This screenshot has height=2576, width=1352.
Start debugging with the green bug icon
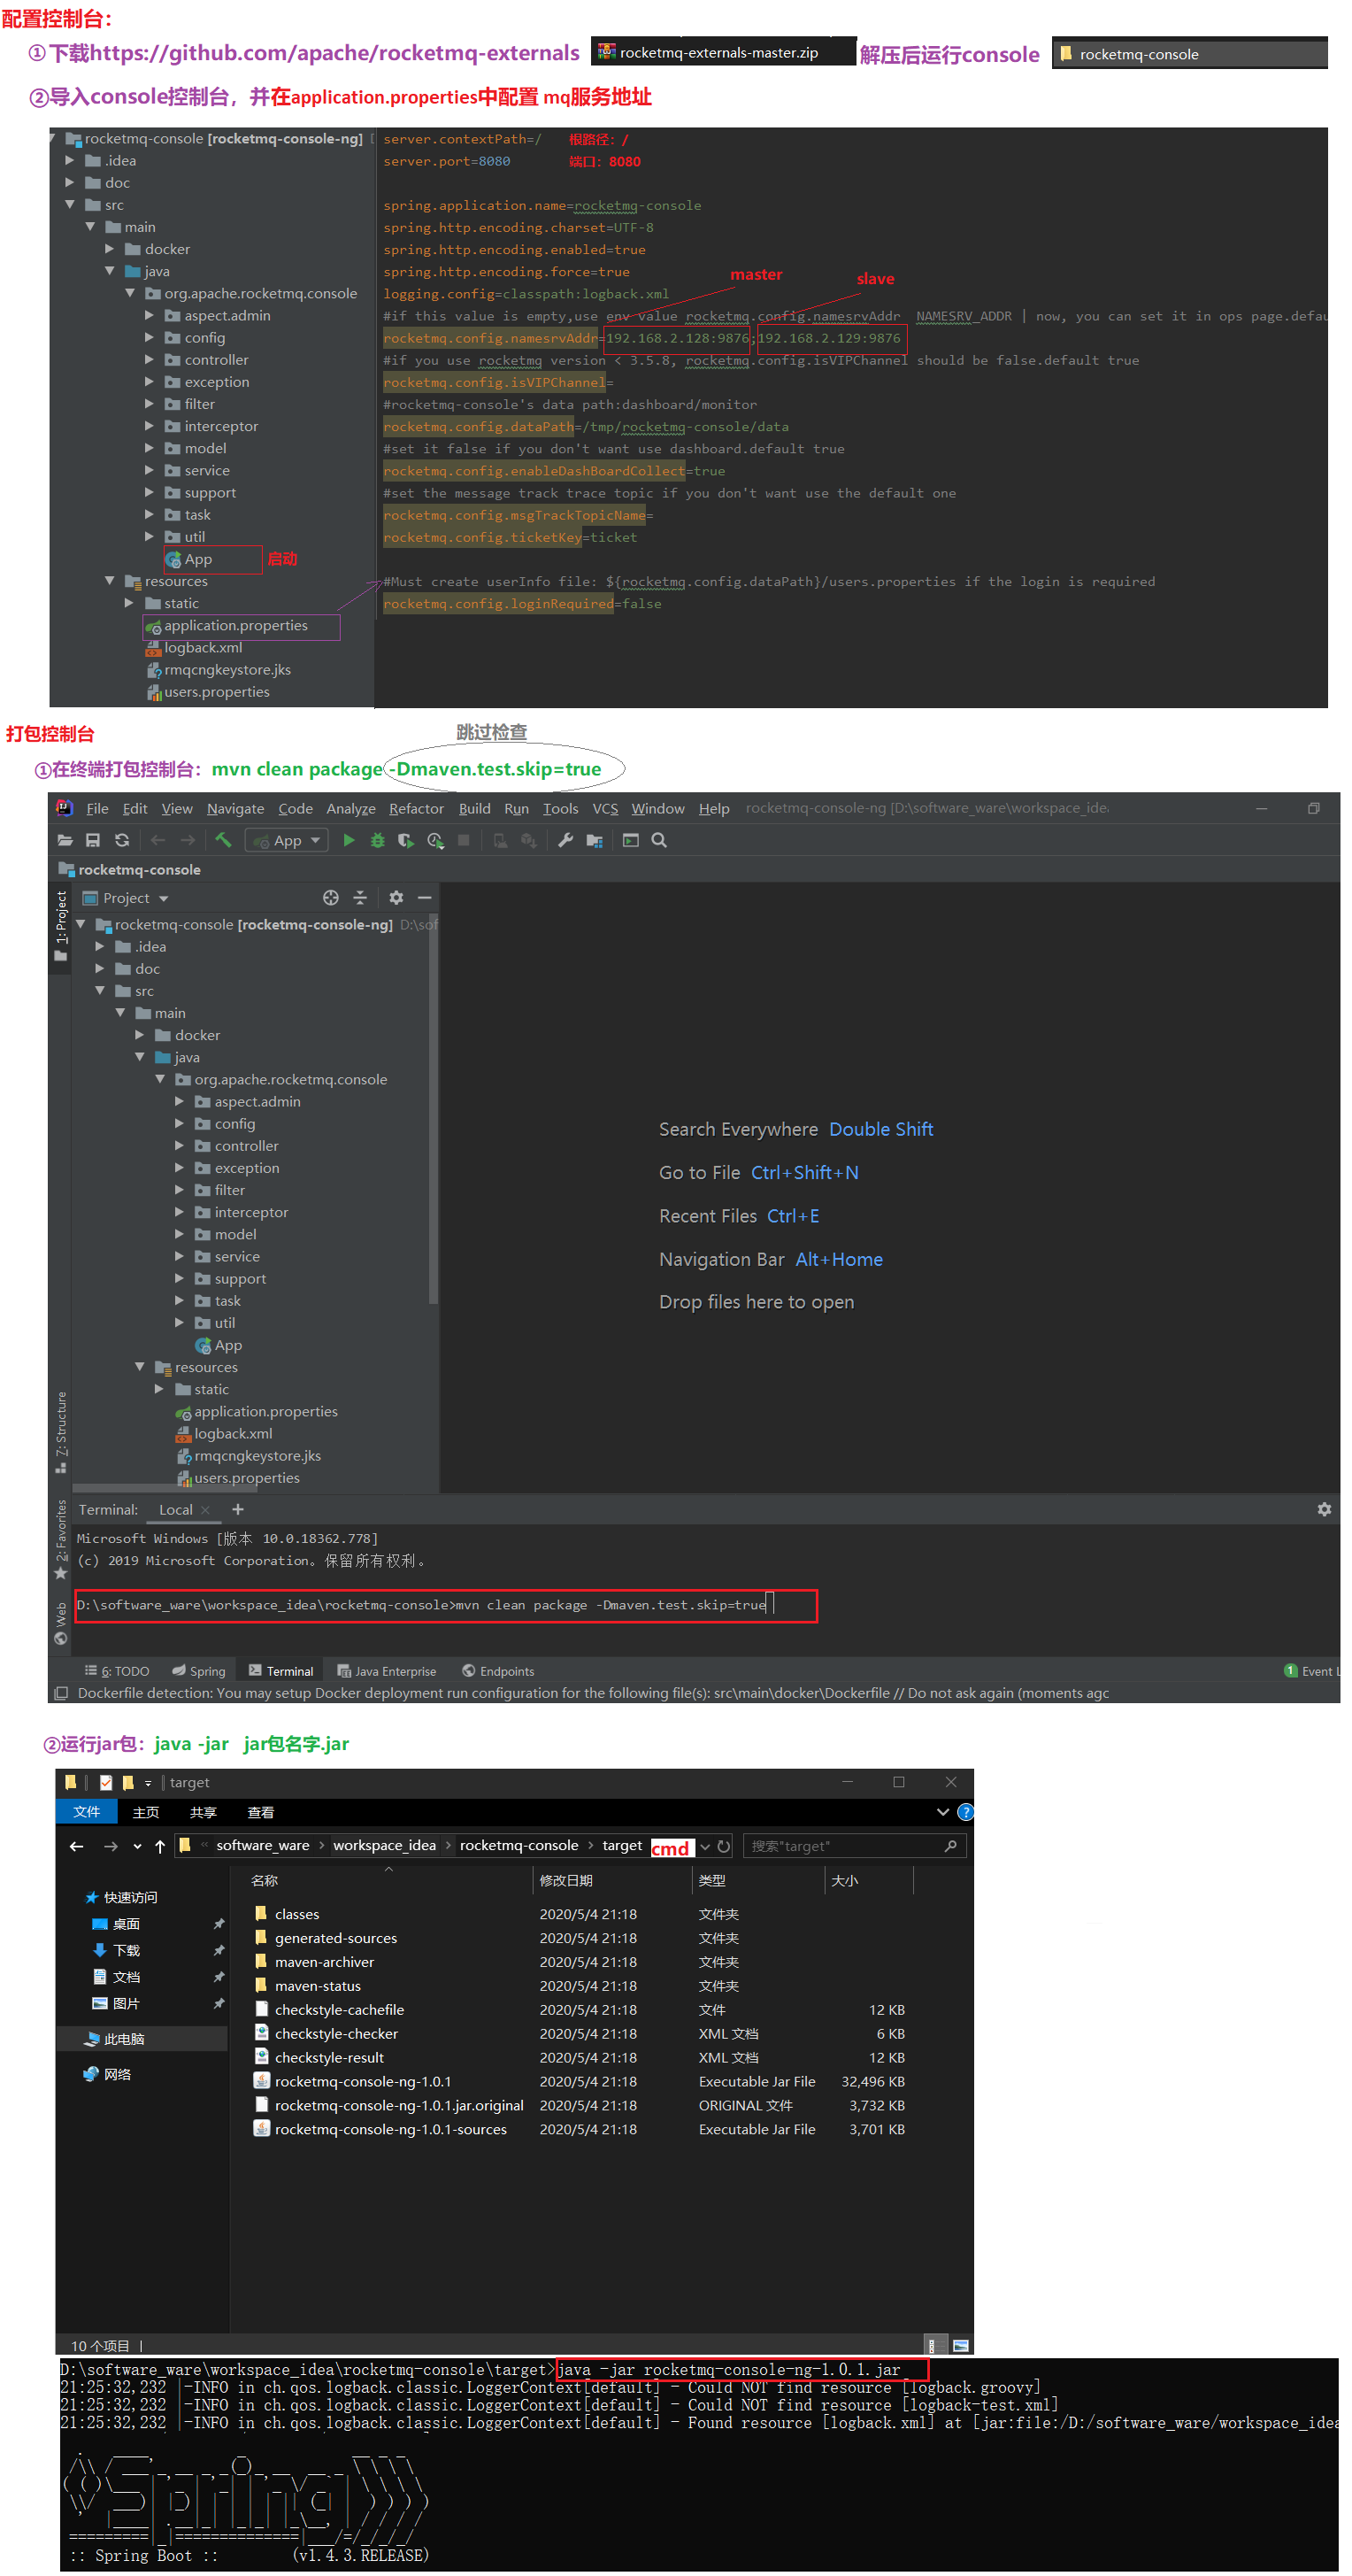[x=378, y=840]
